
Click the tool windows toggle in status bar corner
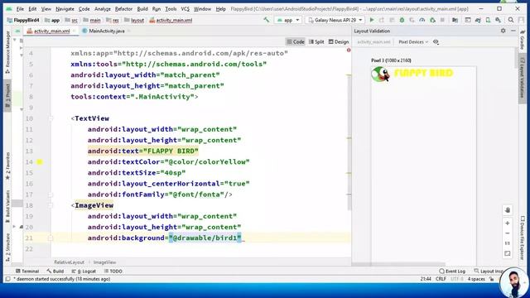pyautogui.click(x=7, y=279)
